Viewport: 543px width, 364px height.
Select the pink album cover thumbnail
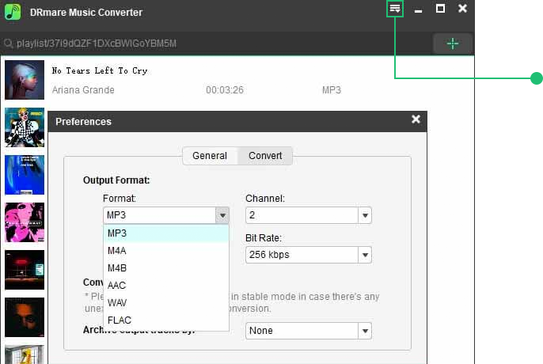point(25,222)
